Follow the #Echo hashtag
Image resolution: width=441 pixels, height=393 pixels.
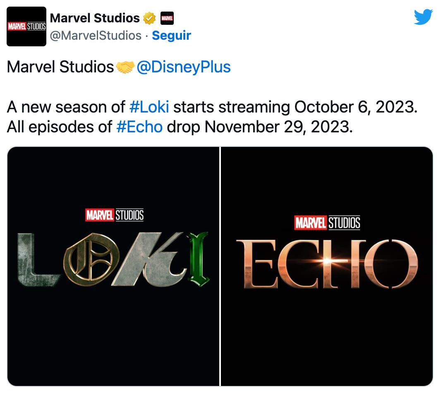(139, 127)
